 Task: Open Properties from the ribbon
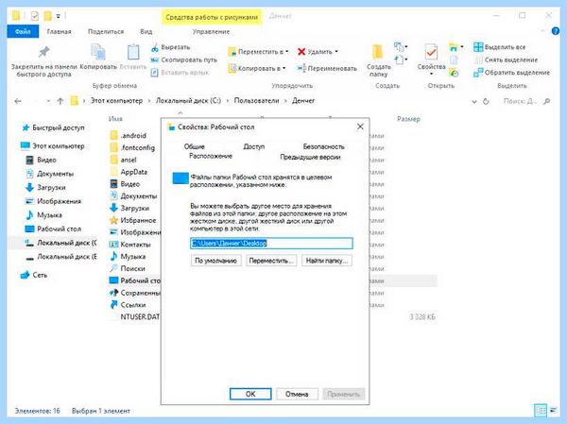point(431,57)
